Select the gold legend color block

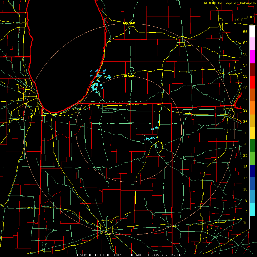pos(252,121)
